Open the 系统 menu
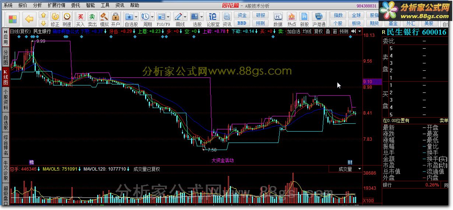This screenshot has width=453, height=210. 8,5
